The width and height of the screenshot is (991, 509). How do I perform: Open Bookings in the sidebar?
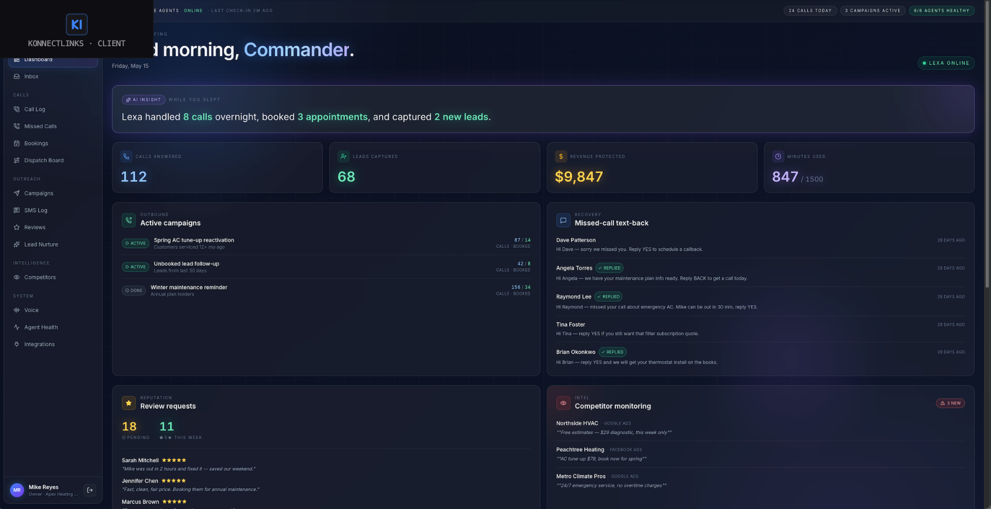tap(53, 143)
